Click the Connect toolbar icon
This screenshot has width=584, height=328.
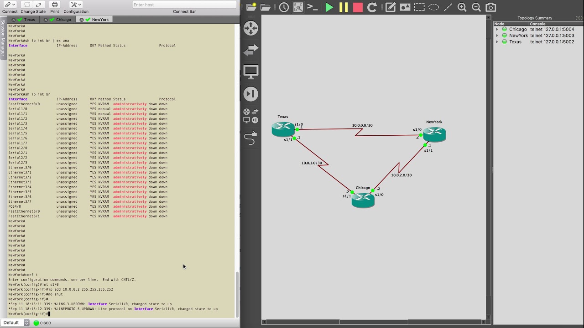pos(10,5)
